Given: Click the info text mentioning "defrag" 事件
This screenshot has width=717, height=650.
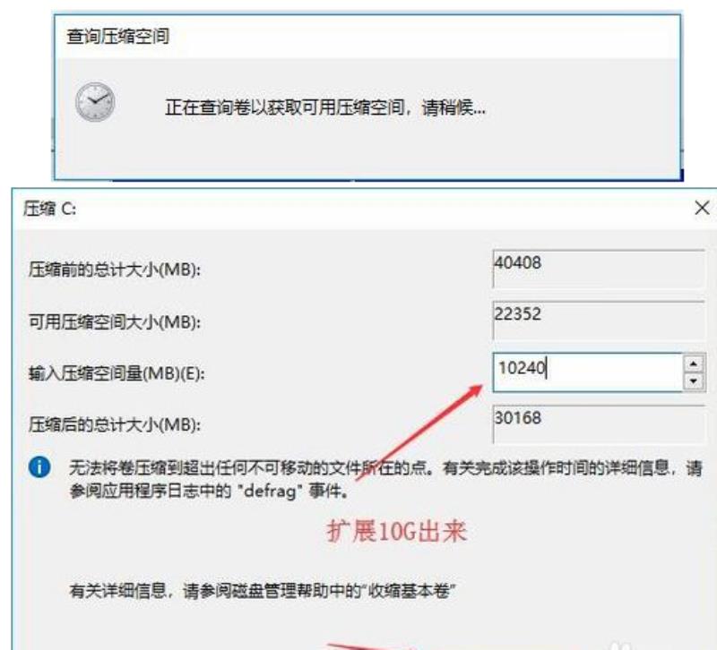Looking at the screenshot, I should 385,479.
